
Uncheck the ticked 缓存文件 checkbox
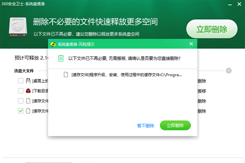[x=21, y=111]
